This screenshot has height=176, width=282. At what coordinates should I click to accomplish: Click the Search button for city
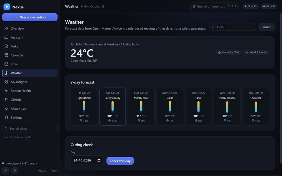[266, 27]
